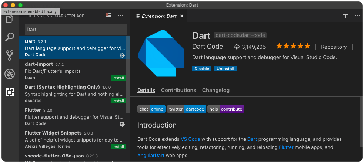Click the download count cloud icon

[237, 47]
